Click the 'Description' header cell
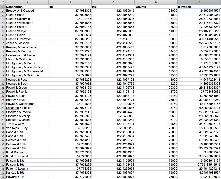 coord(27,7)
